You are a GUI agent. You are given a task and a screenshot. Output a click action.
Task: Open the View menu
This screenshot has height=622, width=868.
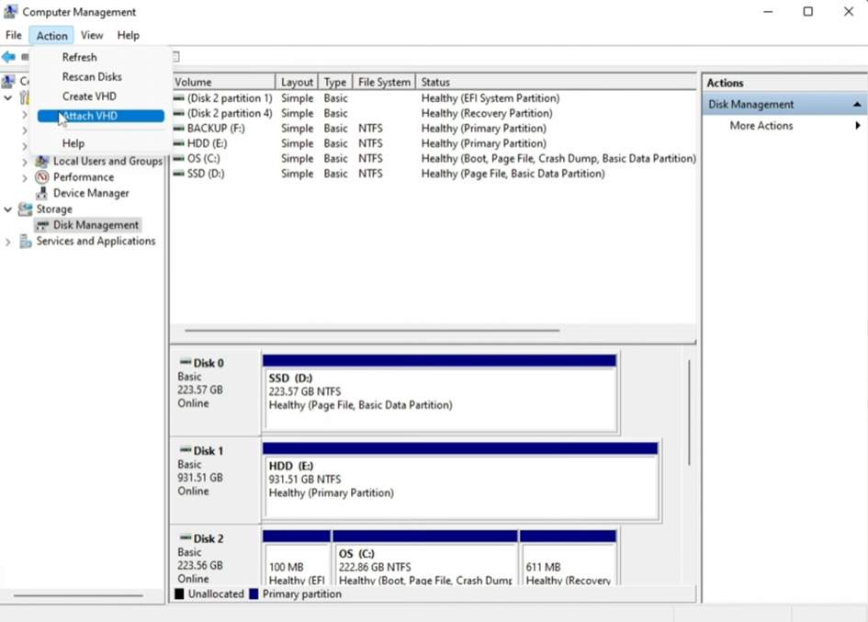(92, 35)
